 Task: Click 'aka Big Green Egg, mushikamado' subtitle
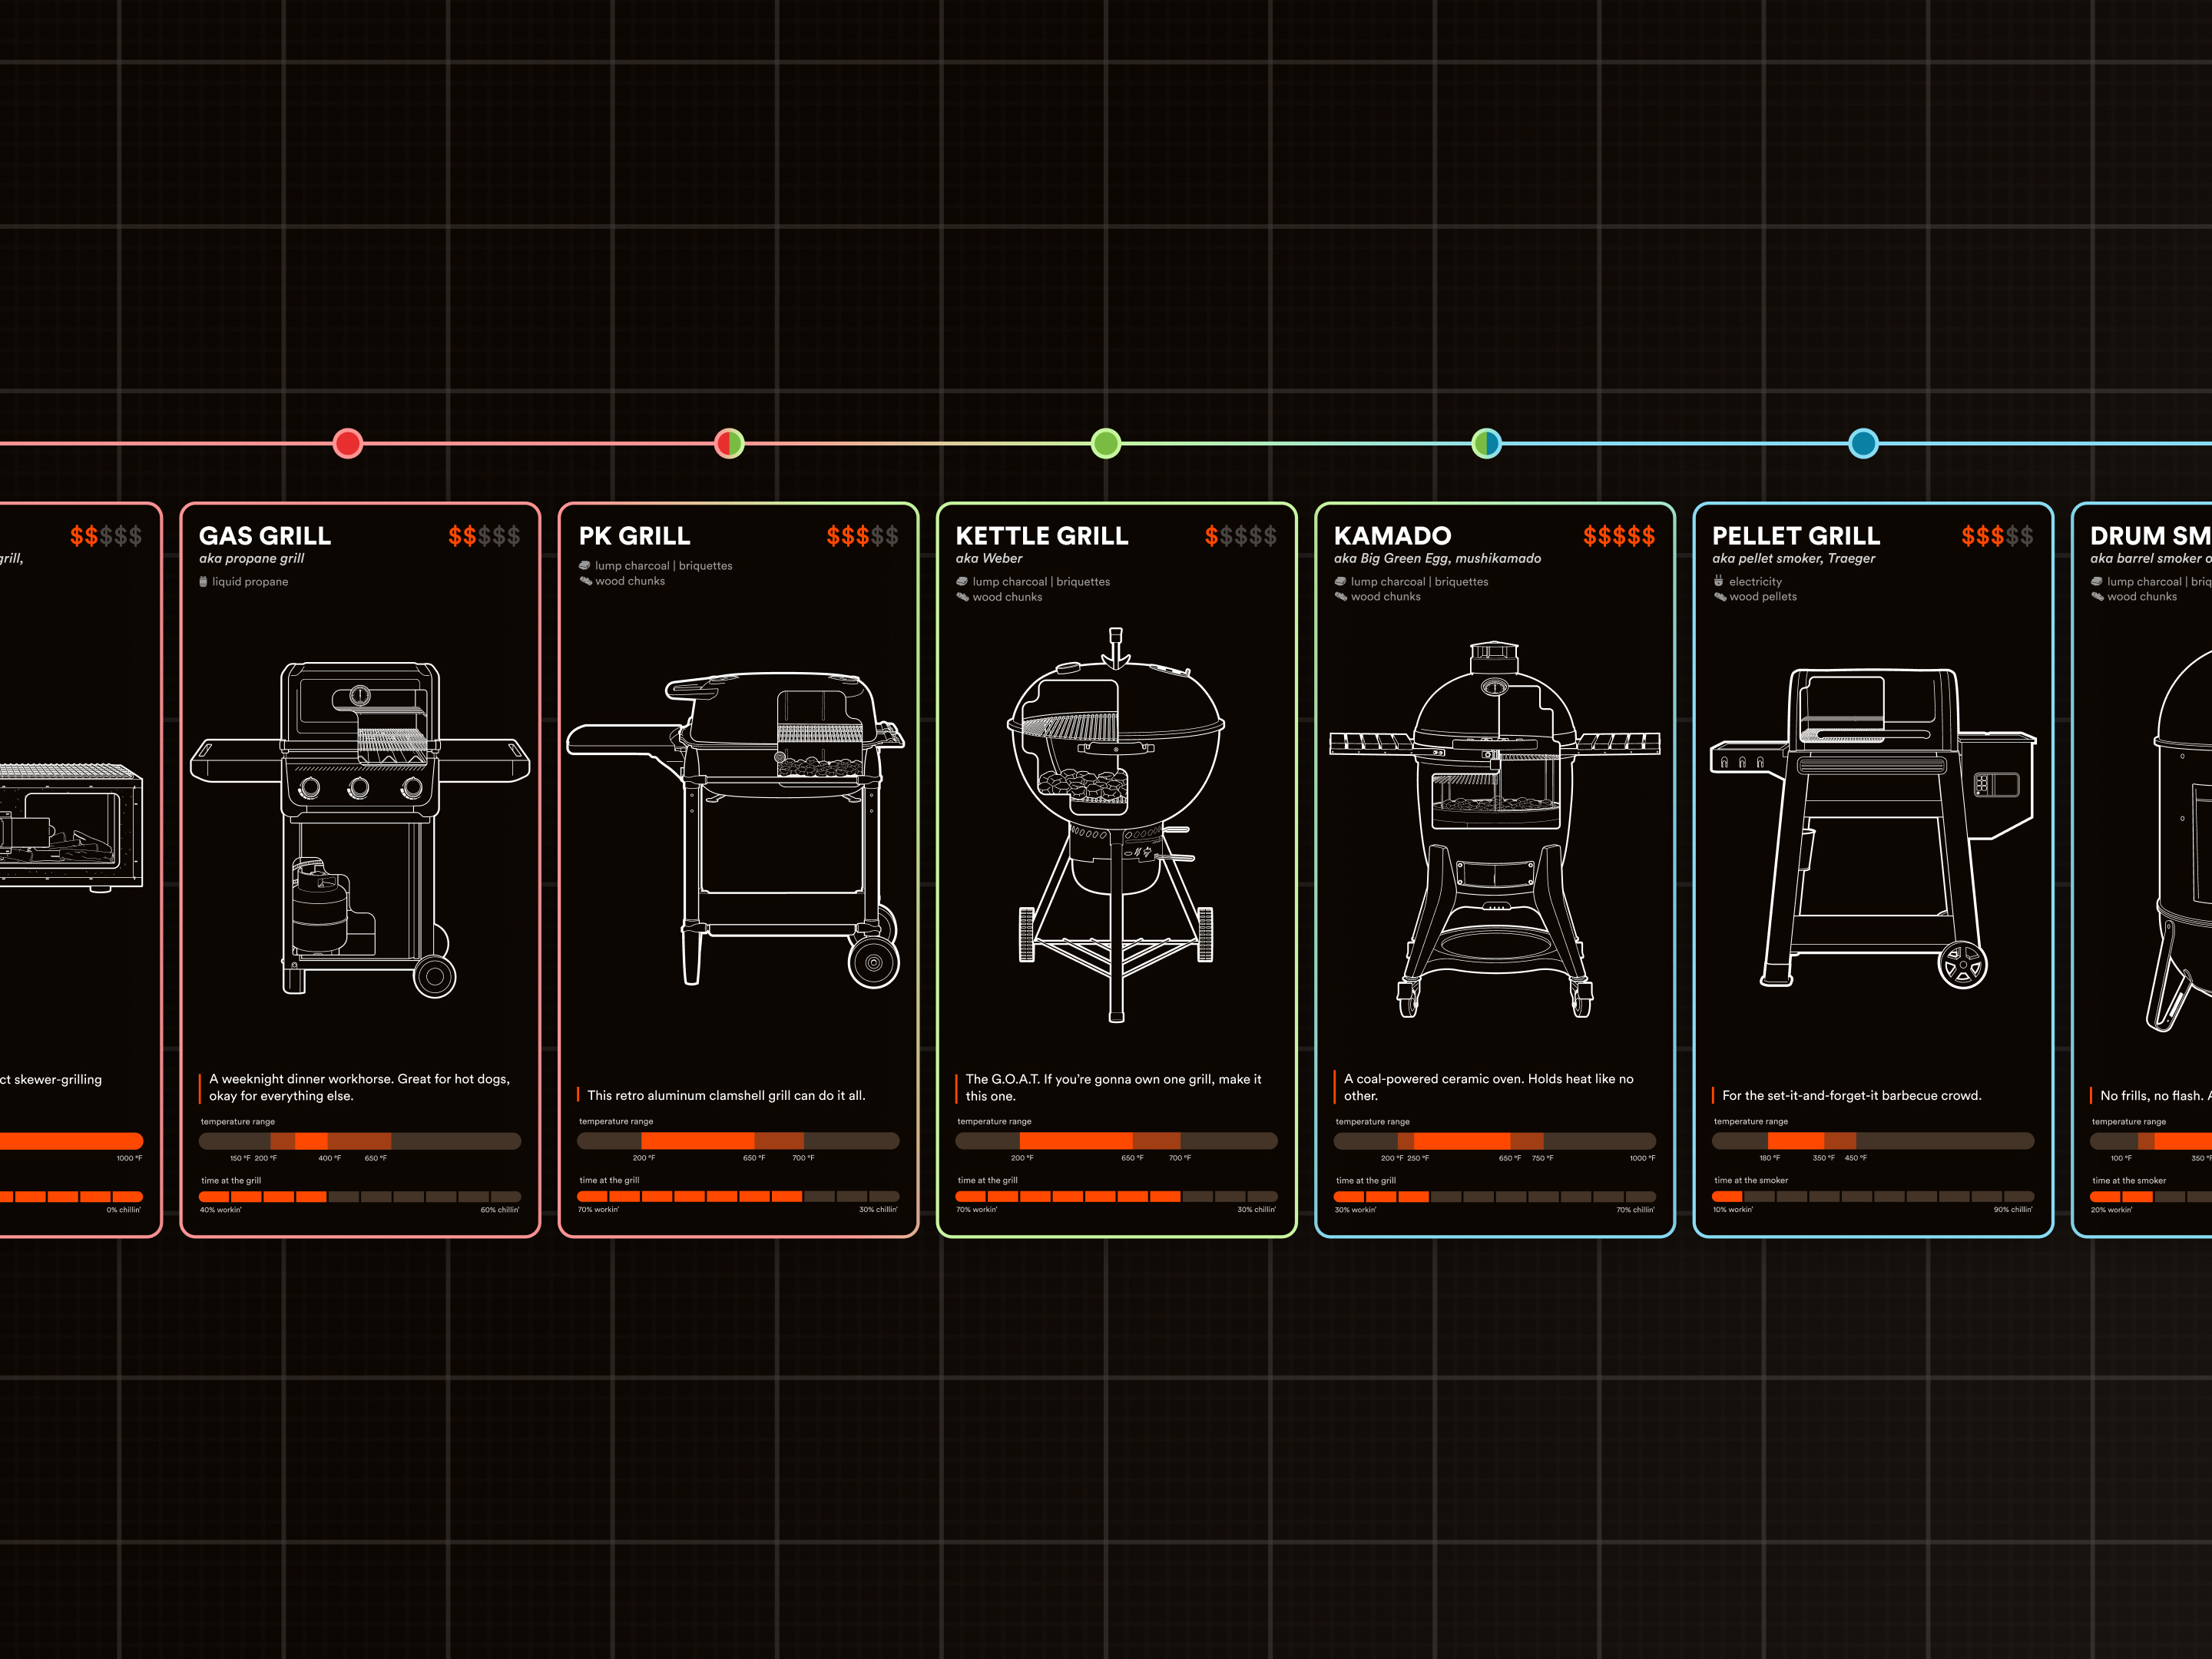pos(1438,559)
